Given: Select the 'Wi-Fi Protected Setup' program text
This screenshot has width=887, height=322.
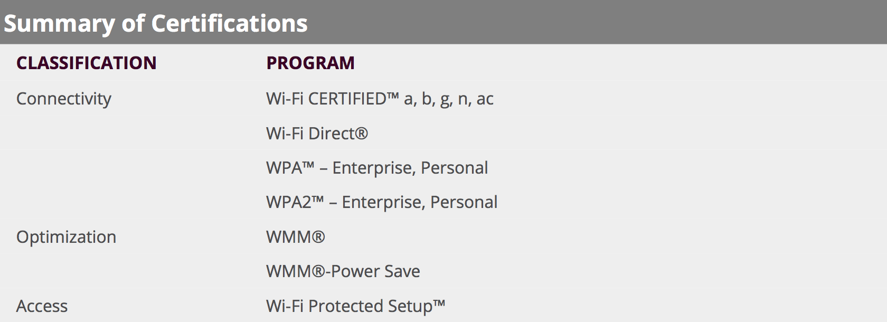Looking at the screenshot, I should point(349,306).
